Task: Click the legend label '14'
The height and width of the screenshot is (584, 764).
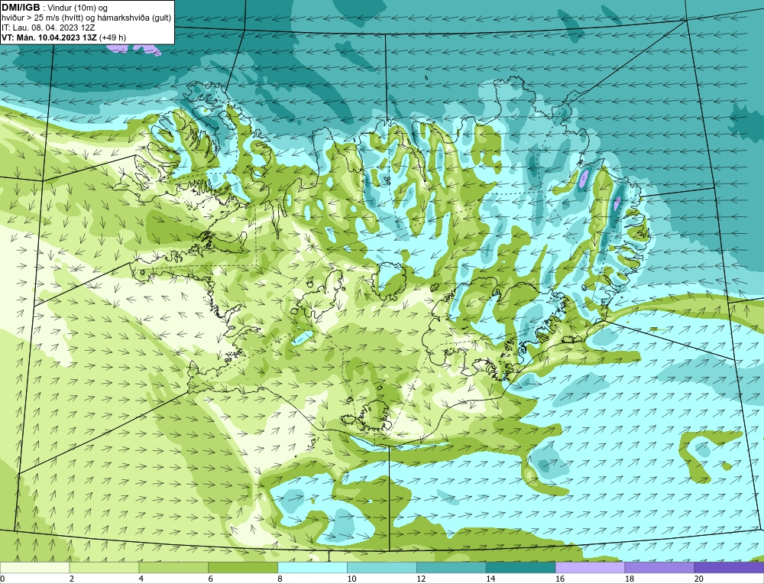Action: [x=490, y=579]
